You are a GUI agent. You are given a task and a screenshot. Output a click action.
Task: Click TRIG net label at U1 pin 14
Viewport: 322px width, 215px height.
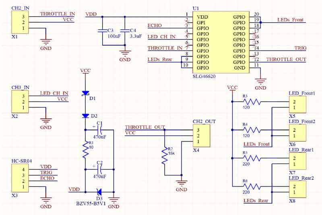pyautogui.click(x=300, y=48)
